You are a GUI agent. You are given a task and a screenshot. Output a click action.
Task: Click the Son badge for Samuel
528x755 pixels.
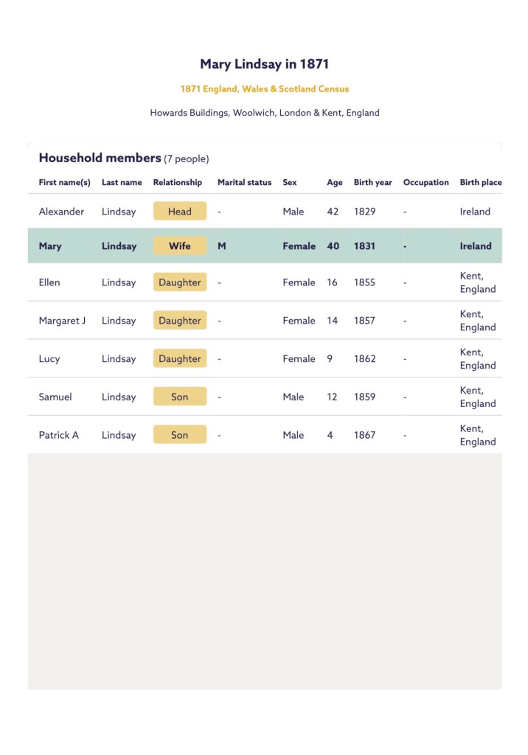[180, 397]
